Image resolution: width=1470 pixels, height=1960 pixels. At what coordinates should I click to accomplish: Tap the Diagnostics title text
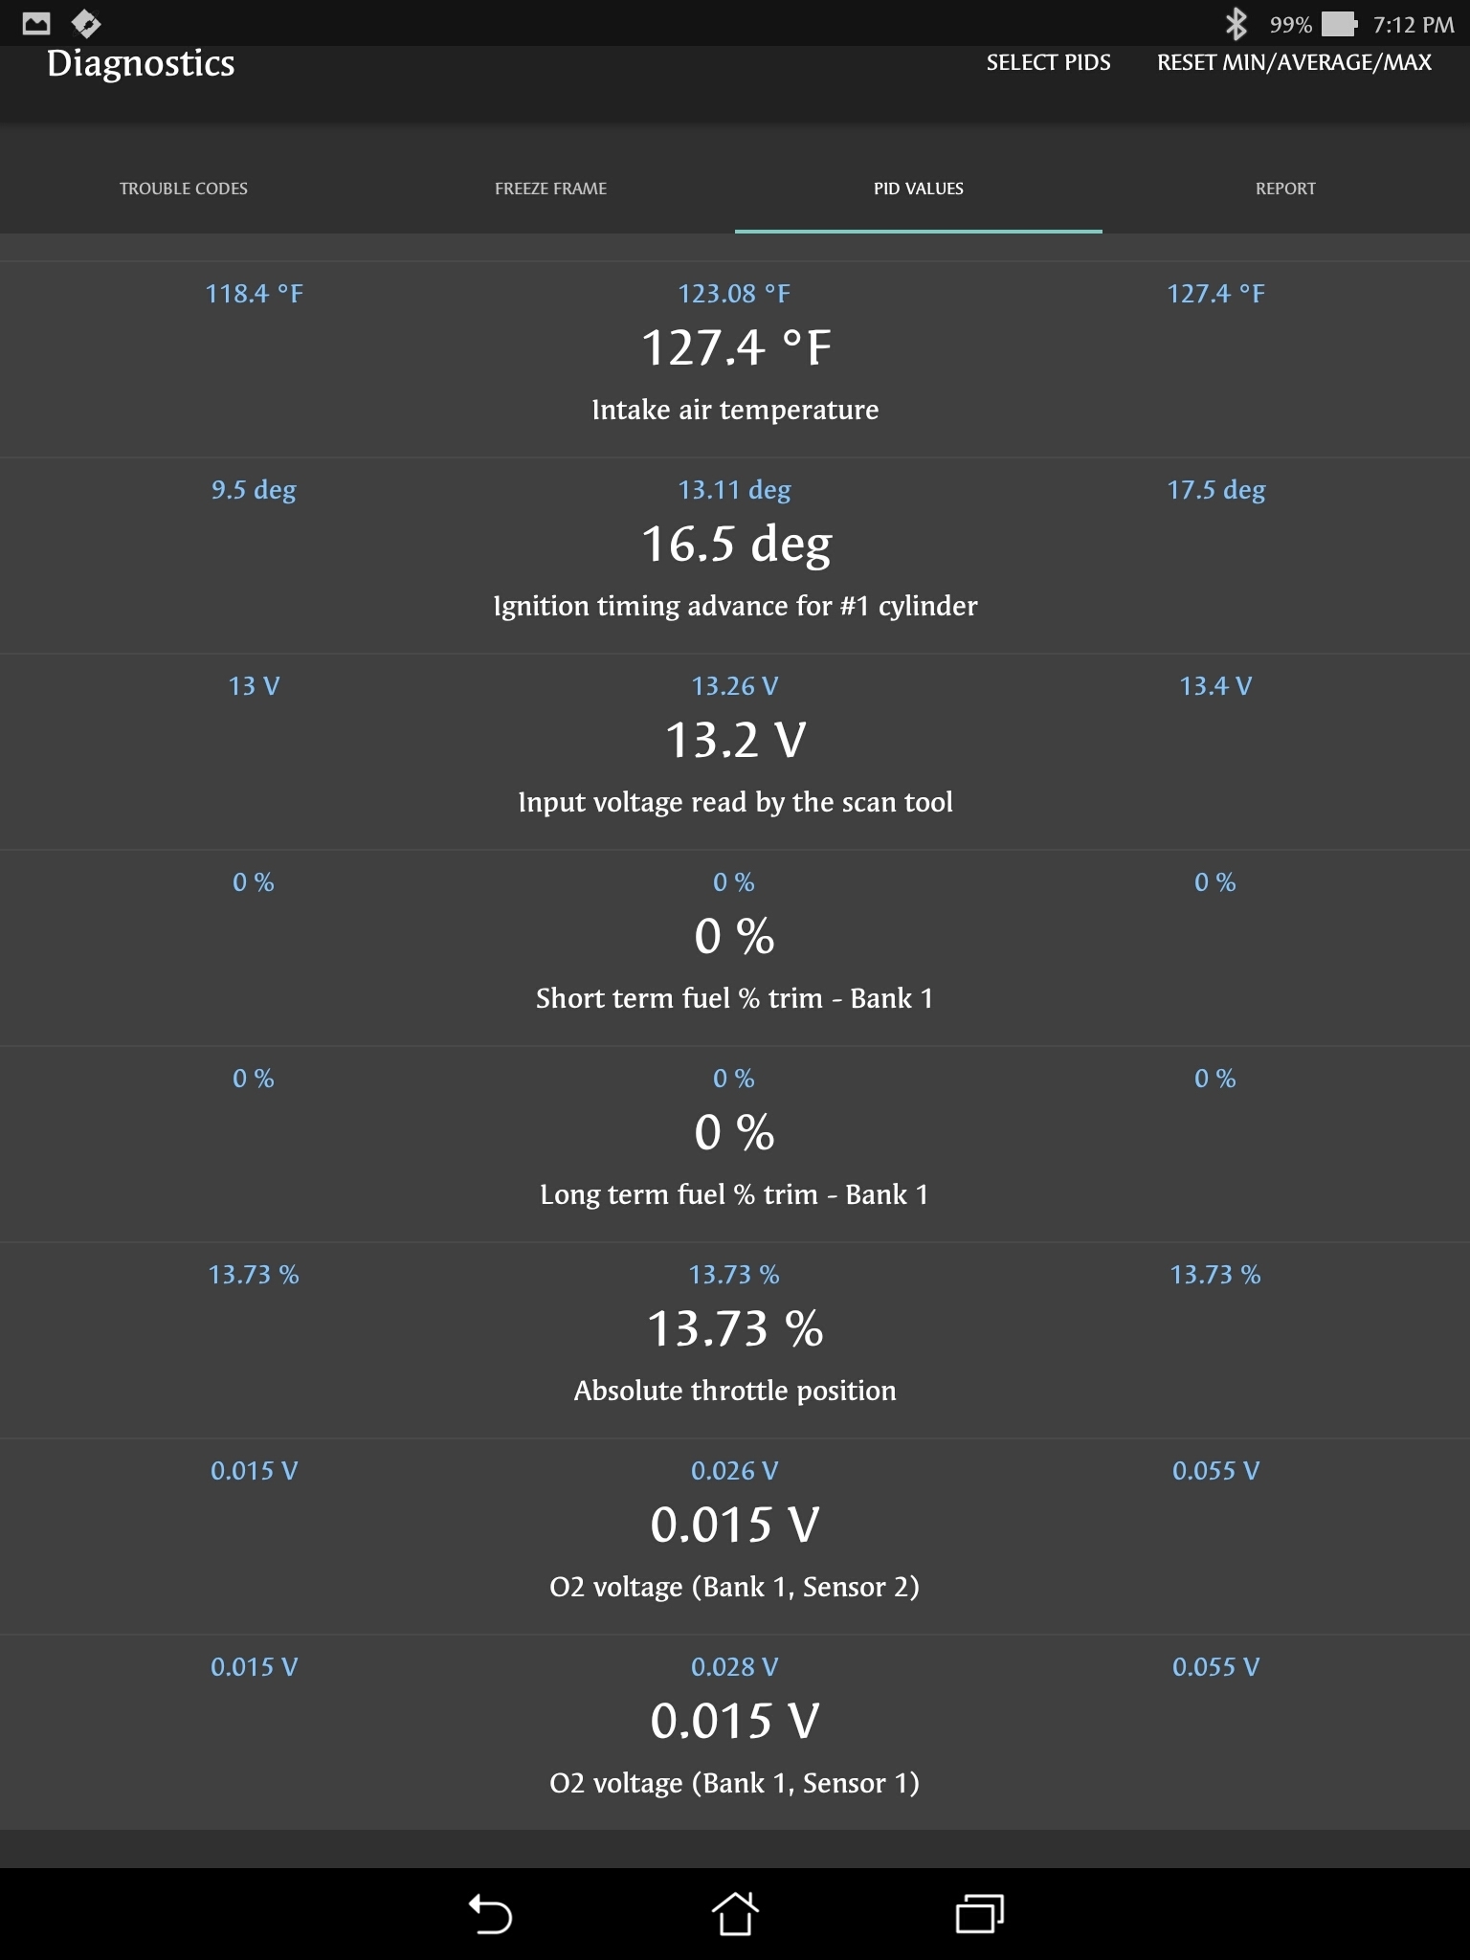(x=141, y=63)
